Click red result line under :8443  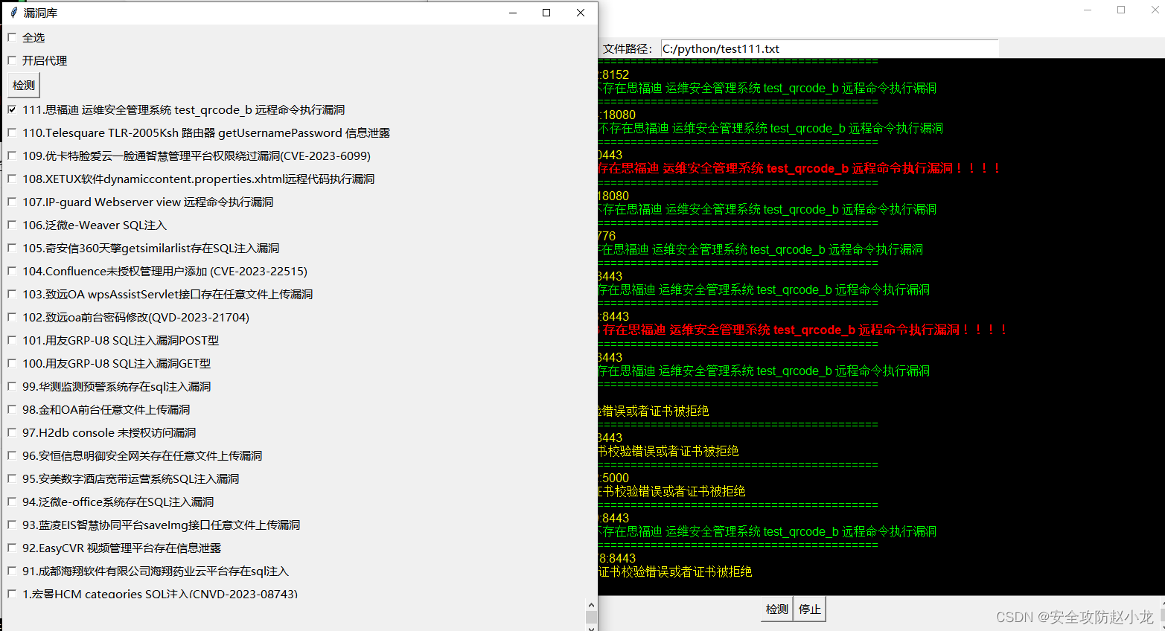click(x=802, y=330)
